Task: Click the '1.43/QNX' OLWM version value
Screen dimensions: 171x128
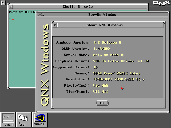Action: coord(102,49)
